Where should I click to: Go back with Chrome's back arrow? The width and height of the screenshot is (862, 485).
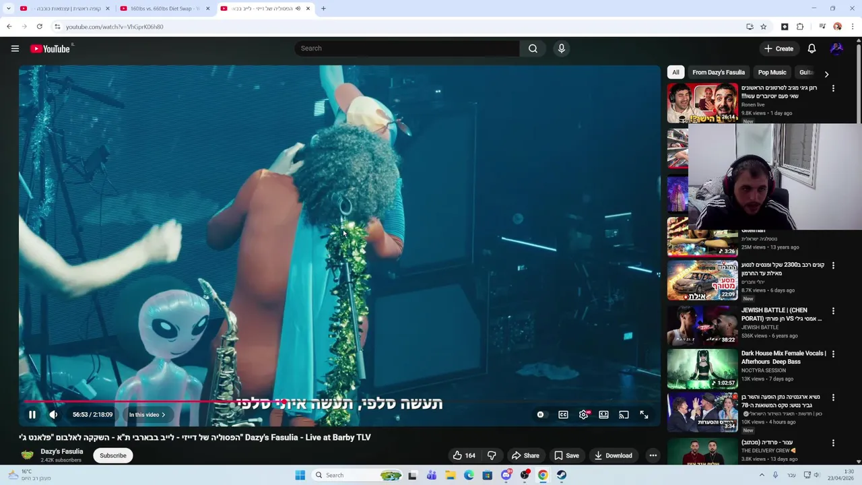(9, 27)
